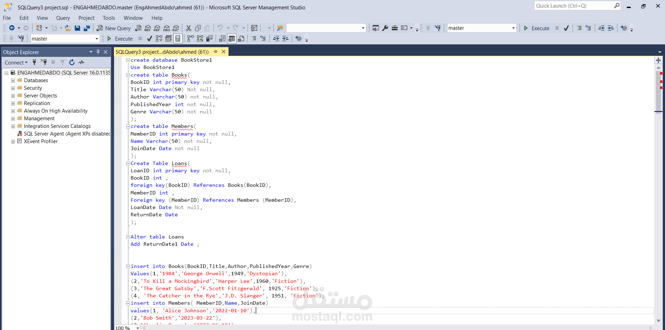
Task: Open the Help menu
Action: point(157,18)
